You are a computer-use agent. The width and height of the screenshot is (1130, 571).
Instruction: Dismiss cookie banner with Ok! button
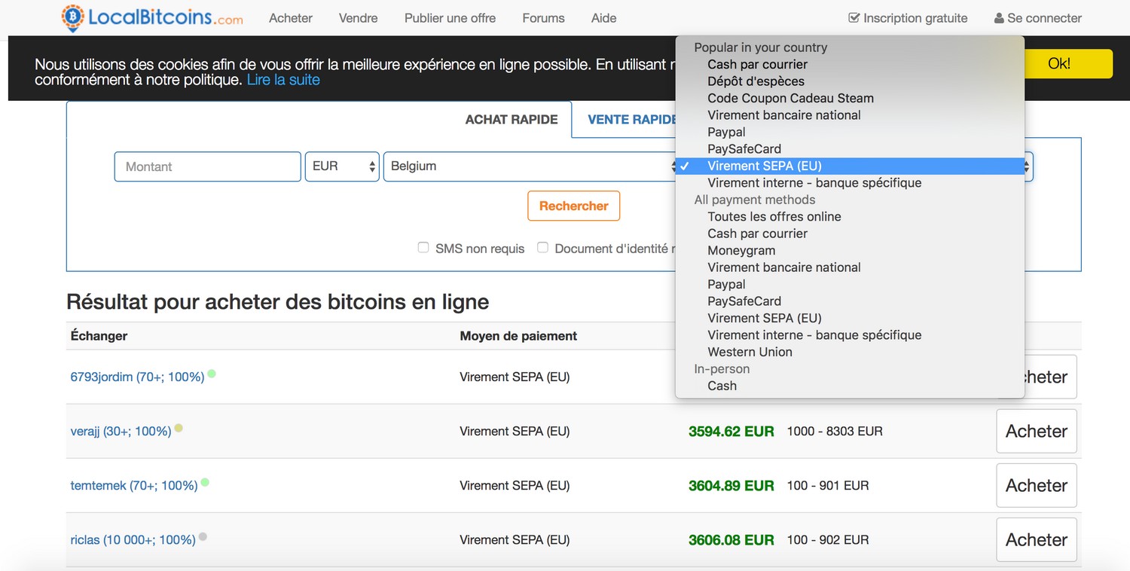click(1058, 64)
